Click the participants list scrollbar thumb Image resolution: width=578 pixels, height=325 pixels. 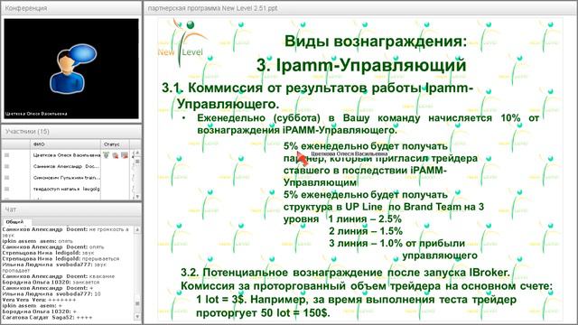(137, 162)
